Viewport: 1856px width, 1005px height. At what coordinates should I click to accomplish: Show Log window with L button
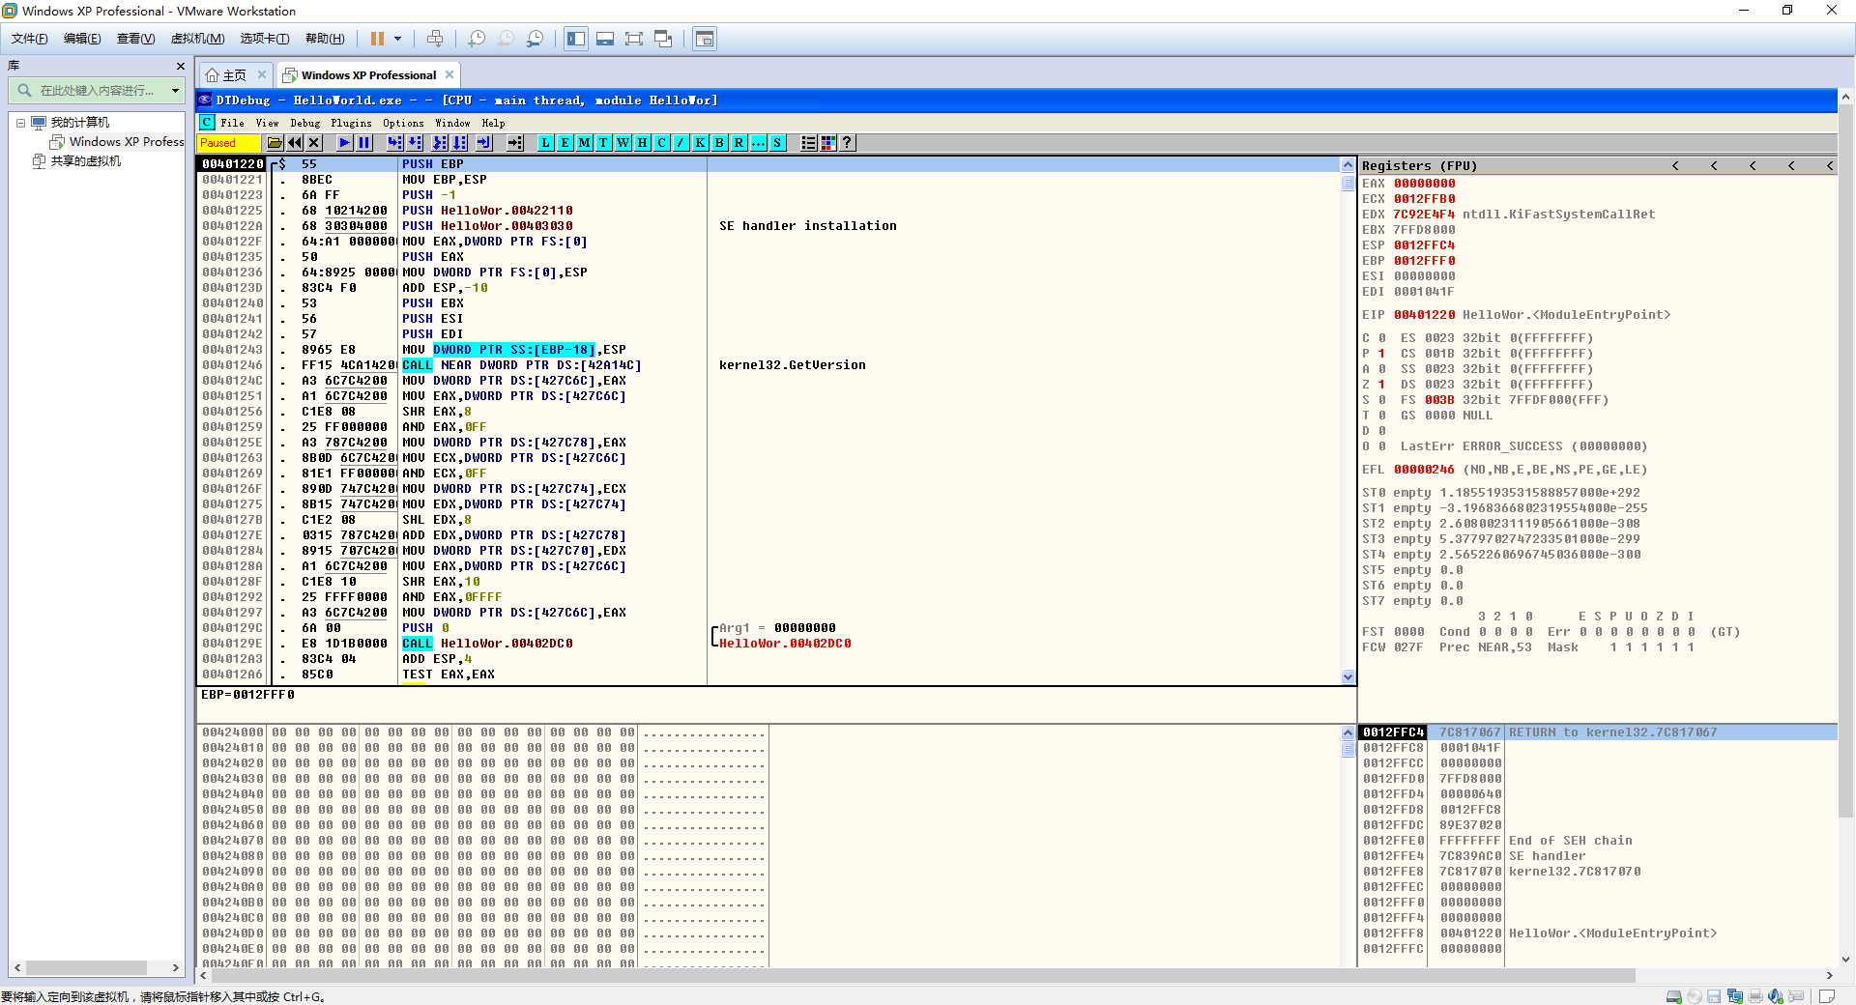(546, 143)
